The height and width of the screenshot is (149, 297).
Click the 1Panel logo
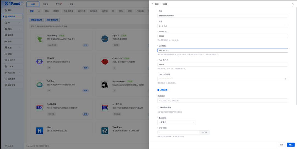coord(12,3)
